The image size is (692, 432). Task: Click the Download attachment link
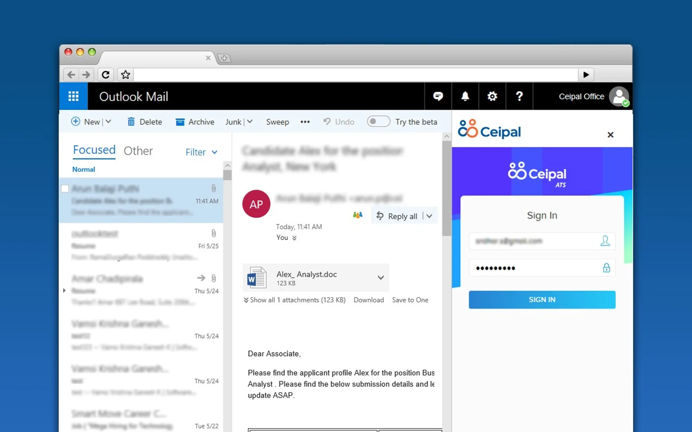pos(369,300)
